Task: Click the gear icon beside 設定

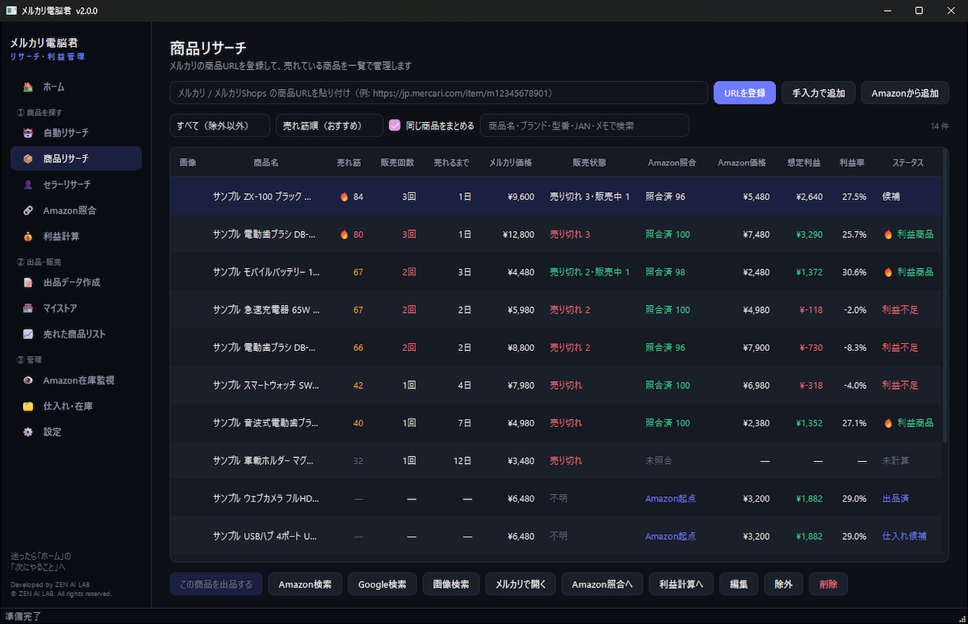Action: click(29, 432)
